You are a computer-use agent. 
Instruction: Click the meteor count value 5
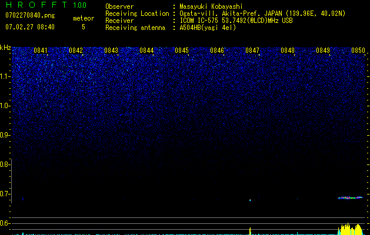point(84,27)
